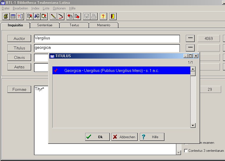This screenshot has width=225, height=161.
Task: Switch to the Textus tab
Action: point(74,25)
